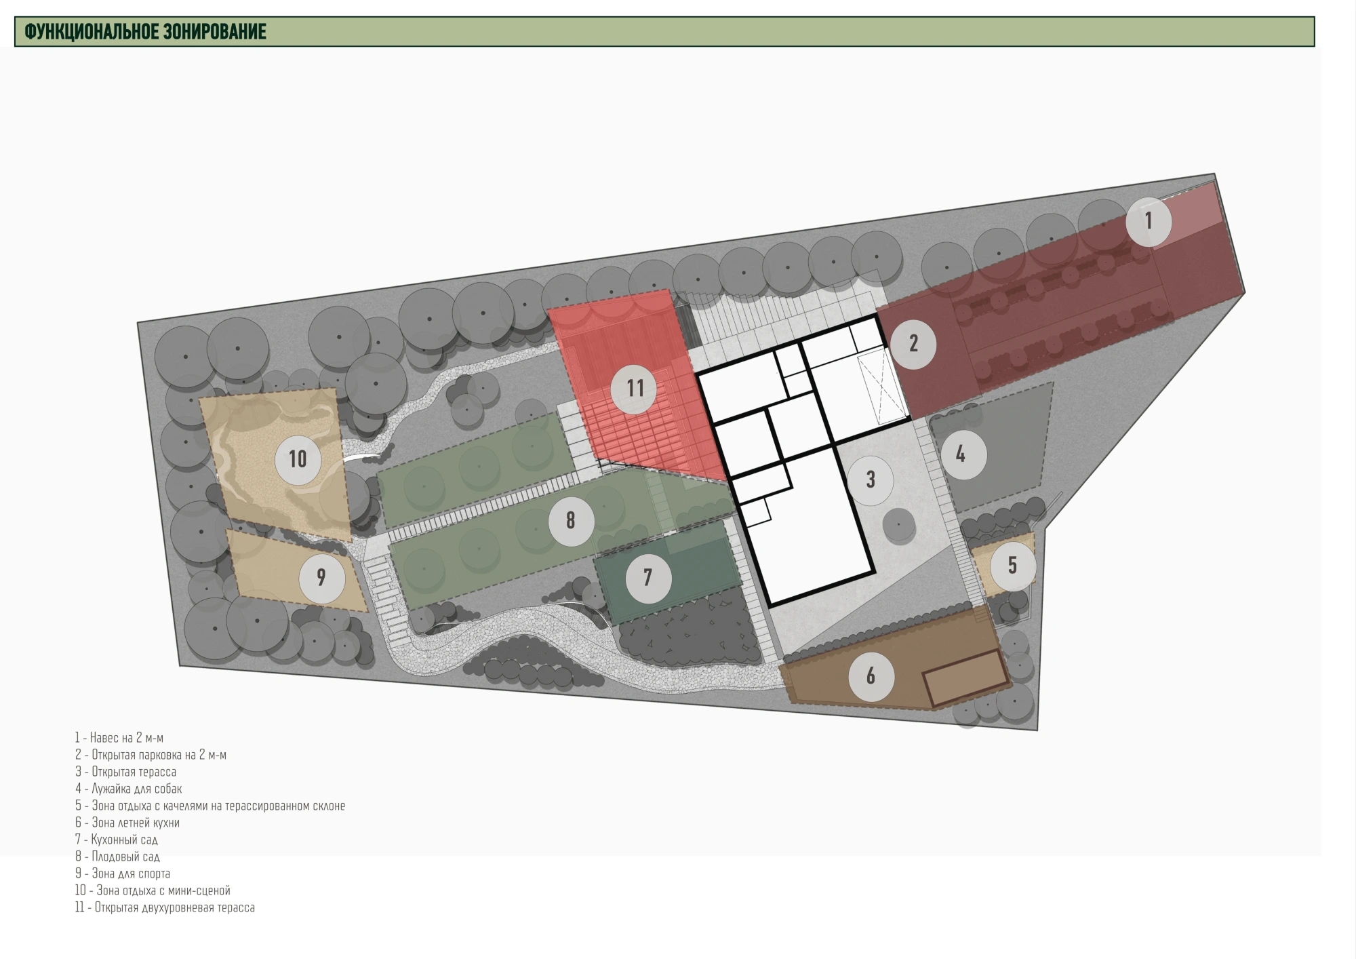
Task: Click legend entry '1 - Навес на 2 м-м'
Action: click(119, 738)
